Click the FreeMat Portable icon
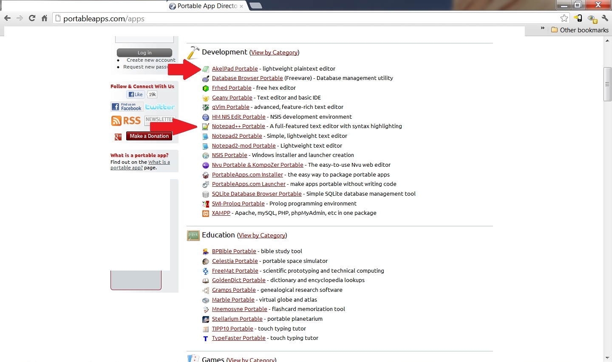Image resolution: width=612 pixels, height=362 pixels. coord(206,271)
